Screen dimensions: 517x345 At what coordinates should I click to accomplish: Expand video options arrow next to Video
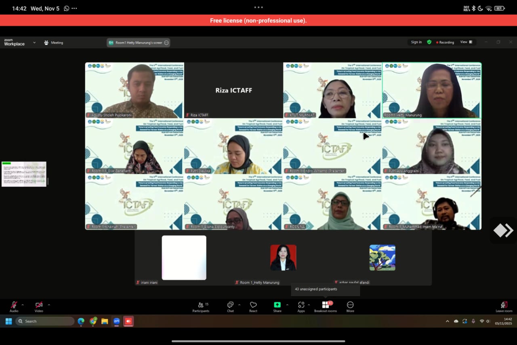49,305
